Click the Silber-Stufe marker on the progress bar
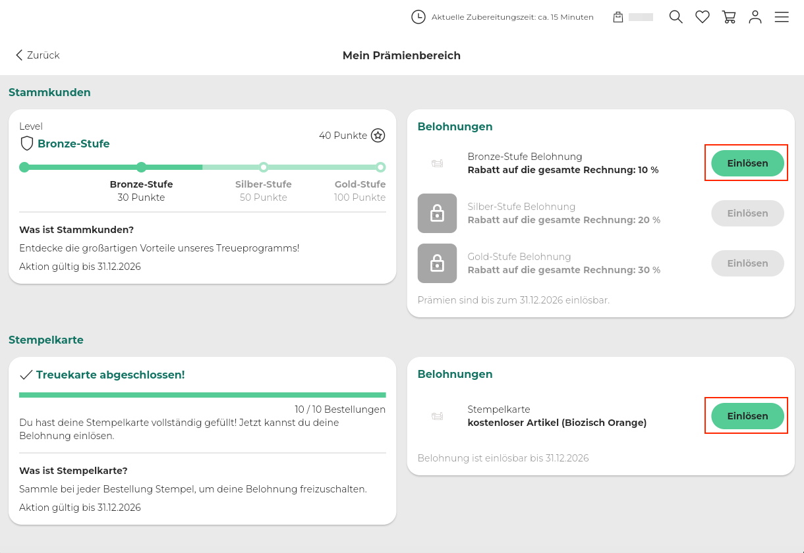The image size is (804, 553). click(x=264, y=167)
